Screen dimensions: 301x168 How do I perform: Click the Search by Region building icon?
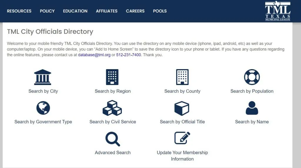(112, 77)
